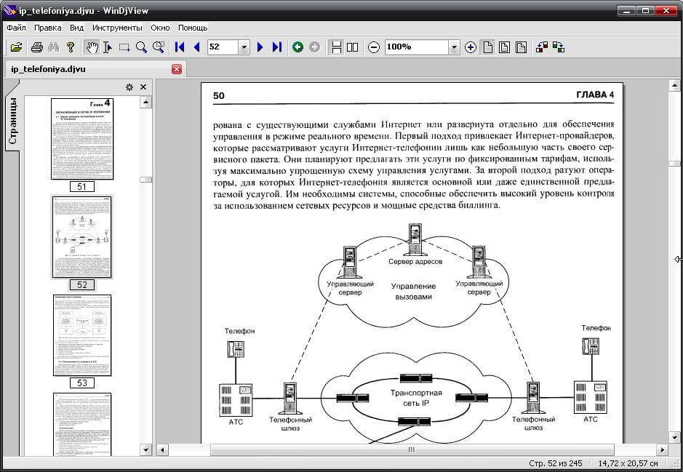Open the page number dropdown

(x=244, y=47)
